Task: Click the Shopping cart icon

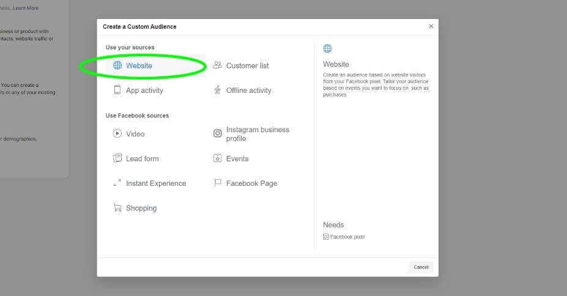Action: pos(117,208)
